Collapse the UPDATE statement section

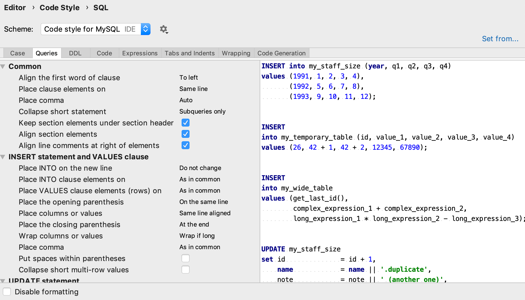(x=3, y=281)
